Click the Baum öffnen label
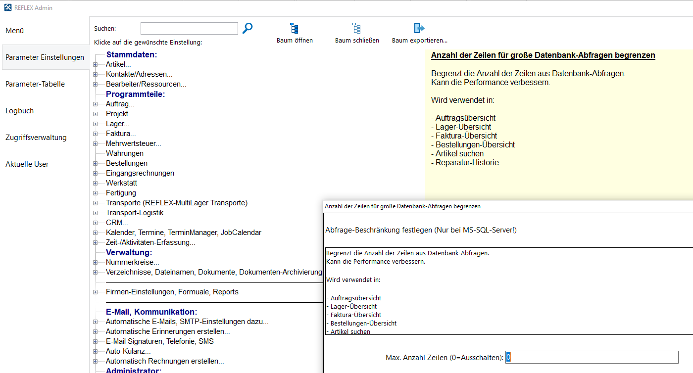Screen dimensions: 693x373 tap(295, 41)
